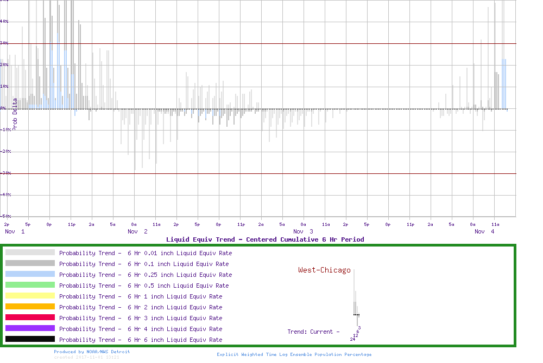Click the West-Chicago location label
543x363 pixels.
324,270
